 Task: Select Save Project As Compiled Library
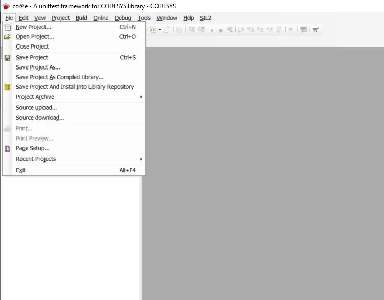click(59, 77)
